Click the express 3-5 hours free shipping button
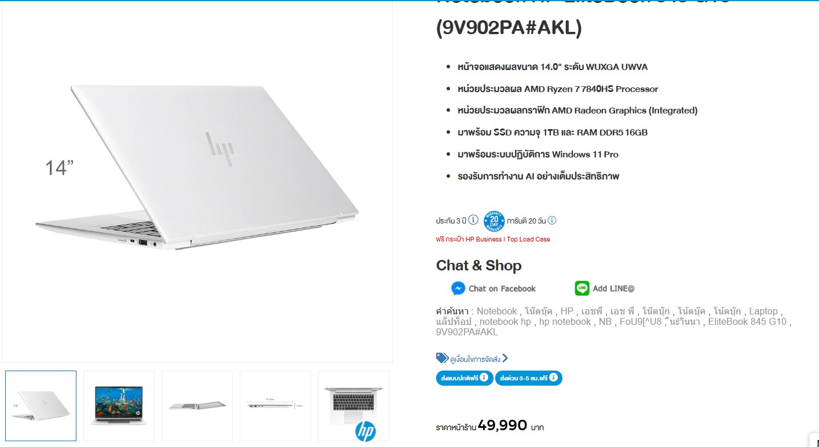 (529, 378)
